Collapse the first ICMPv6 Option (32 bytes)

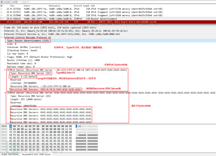(x=5, y=70)
